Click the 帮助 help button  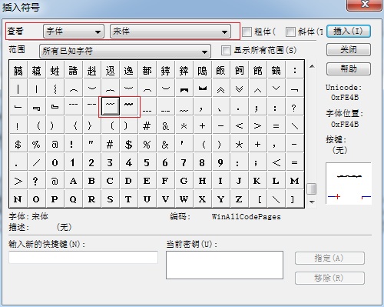click(x=349, y=68)
